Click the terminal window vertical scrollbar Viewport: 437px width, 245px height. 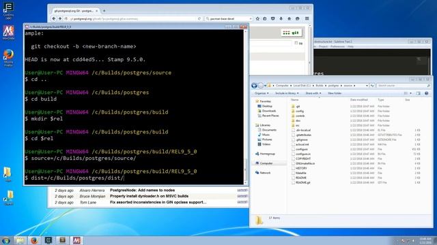(x=246, y=107)
